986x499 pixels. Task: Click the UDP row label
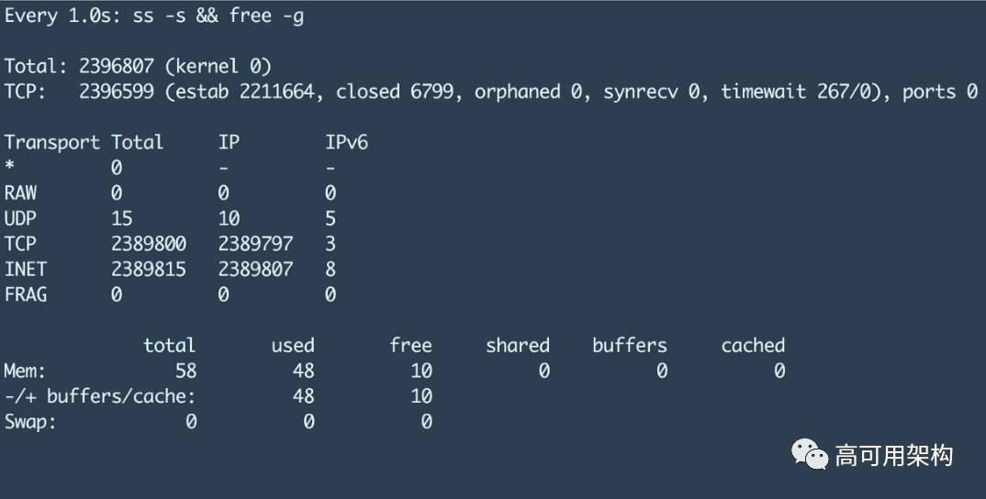[20, 218]
